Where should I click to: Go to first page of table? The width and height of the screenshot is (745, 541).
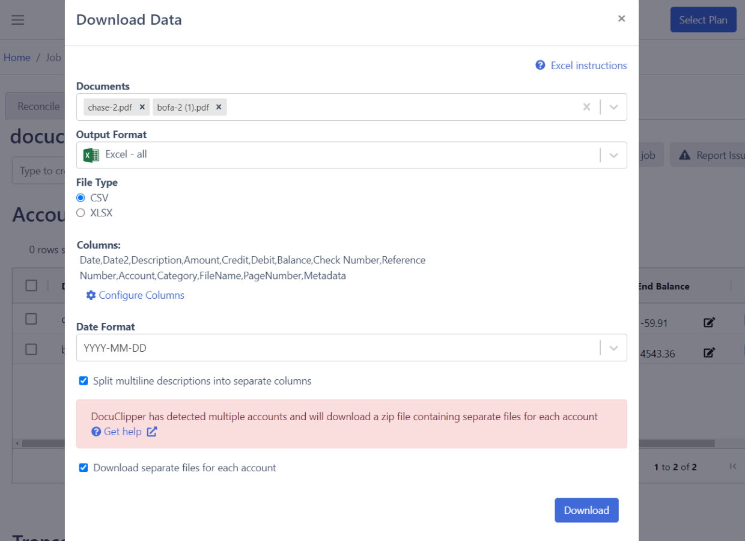[733, 466]
